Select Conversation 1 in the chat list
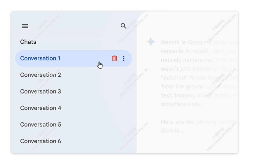The image size is (264, 162). (40, 58)
